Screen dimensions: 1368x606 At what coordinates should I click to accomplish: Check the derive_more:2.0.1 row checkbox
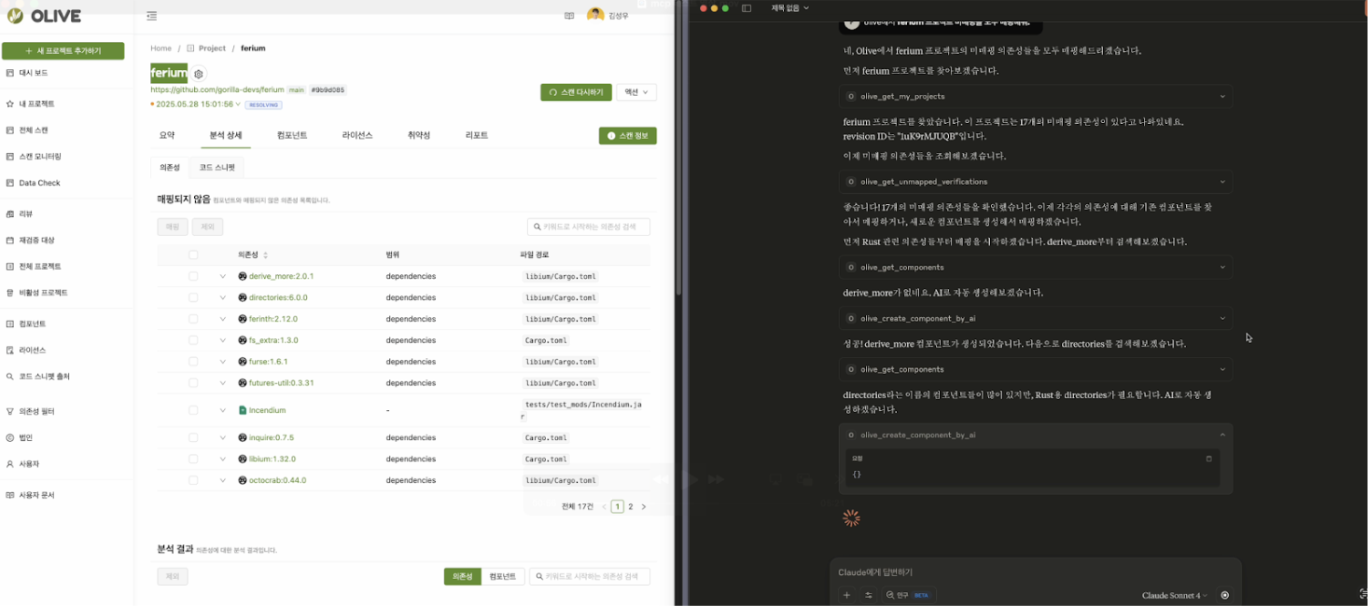193,276
